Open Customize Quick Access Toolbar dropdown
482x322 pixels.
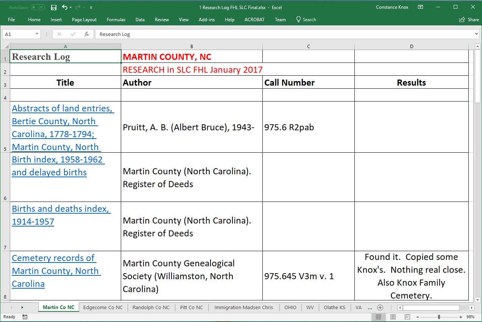91,8
